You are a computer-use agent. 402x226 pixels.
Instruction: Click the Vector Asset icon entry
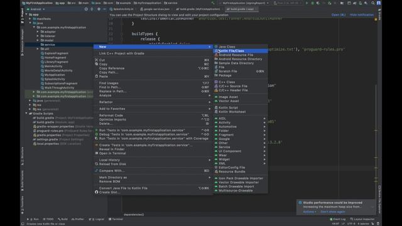click(x=216, y=101)
